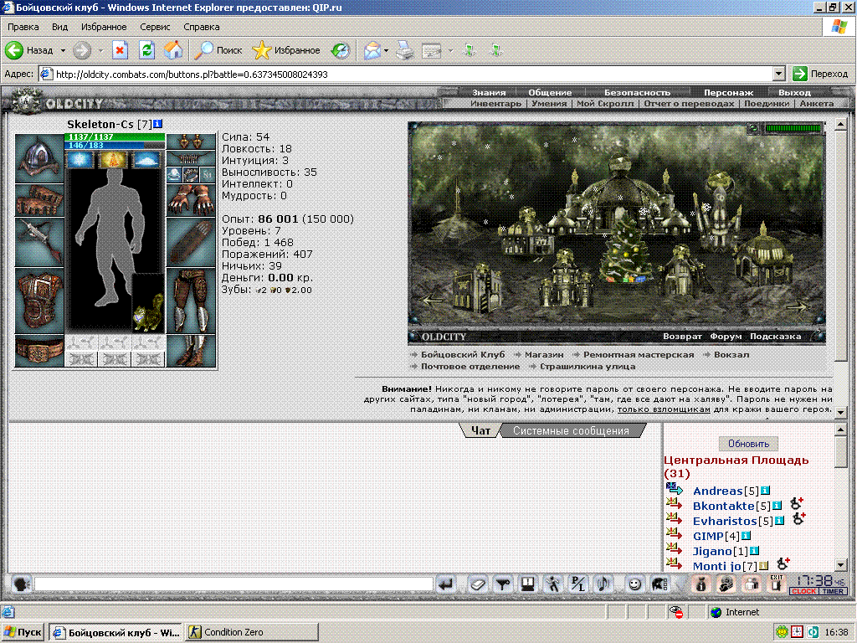Go to Ремонтная мастерская link
This screenshot has width=857, height=643.
tap(639, 354)
